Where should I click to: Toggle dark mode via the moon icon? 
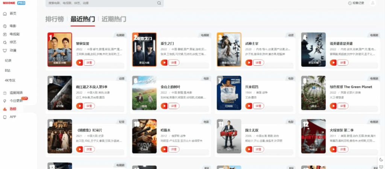click(381, 160)
